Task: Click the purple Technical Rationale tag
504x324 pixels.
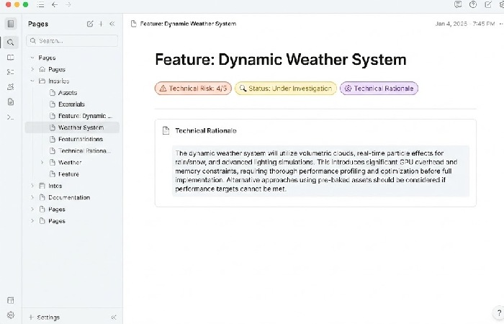Action: pyautogui.click(x=379, y=89)
